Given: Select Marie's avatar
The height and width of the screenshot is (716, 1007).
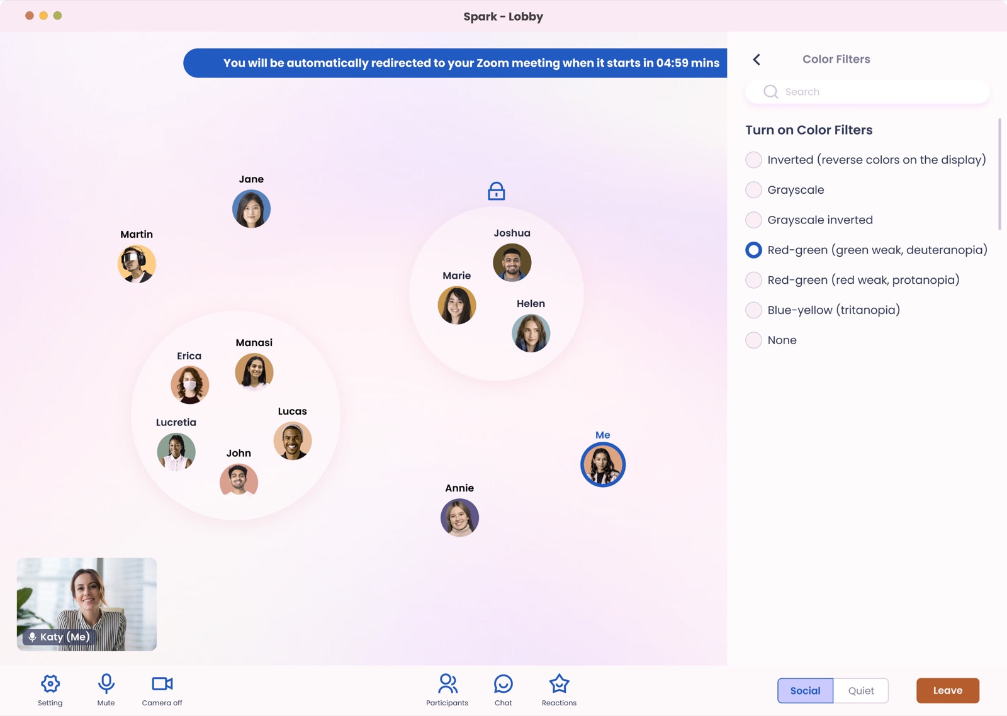Looking at the screenshot, I should click(457, 305).
